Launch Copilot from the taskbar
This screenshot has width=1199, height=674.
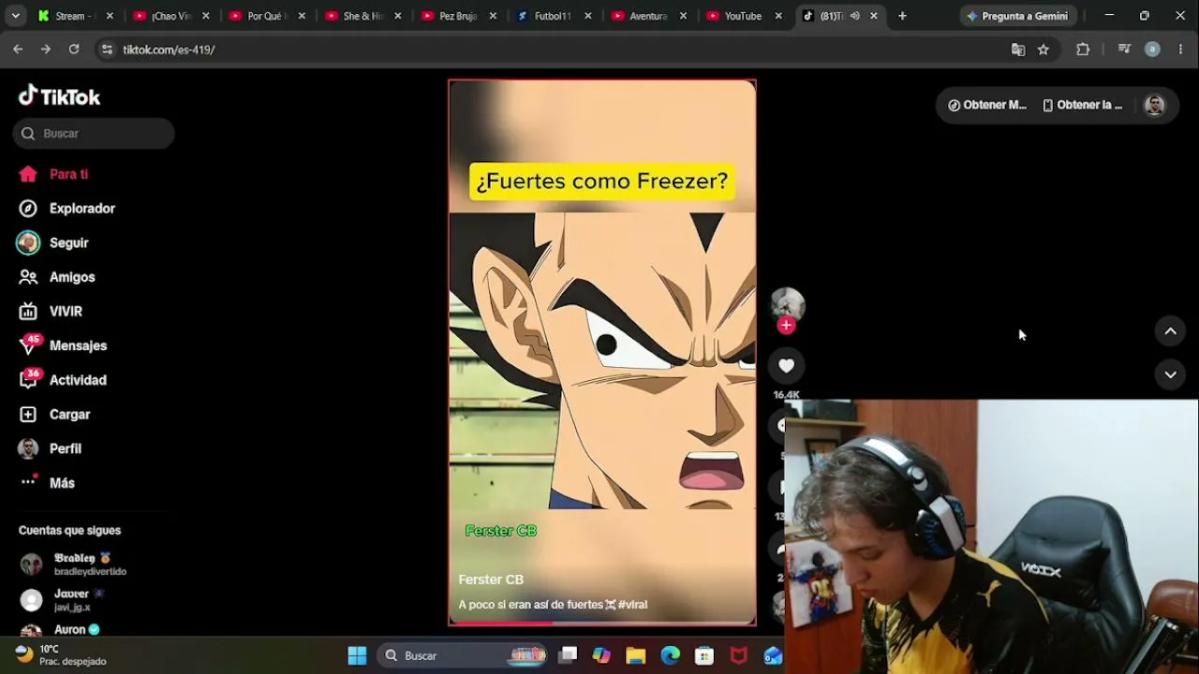(601, 655)
